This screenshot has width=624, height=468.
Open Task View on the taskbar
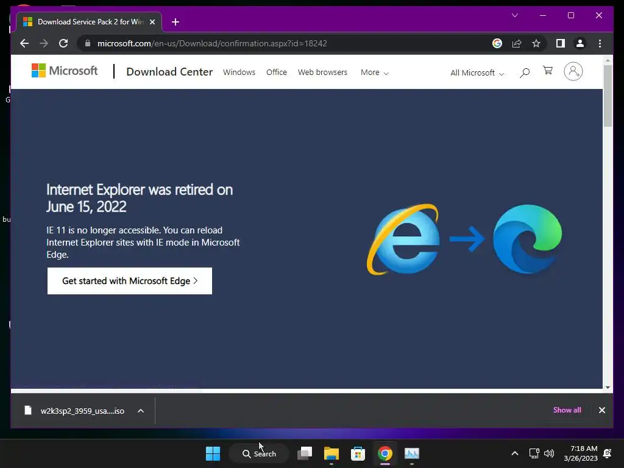pos(305,453)
